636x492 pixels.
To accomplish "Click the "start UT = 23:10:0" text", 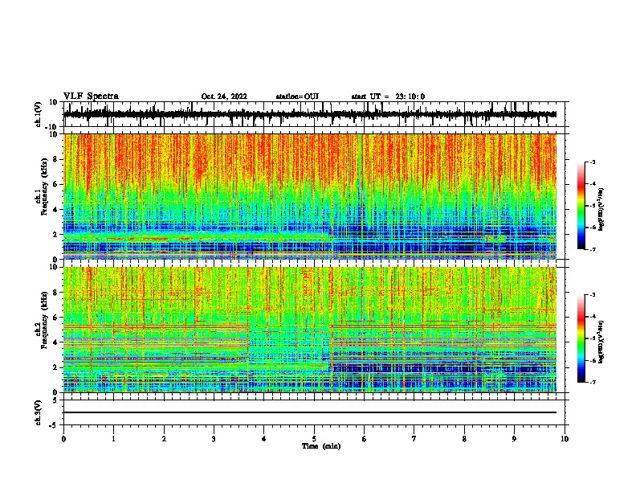I will (x=388, y=96).
